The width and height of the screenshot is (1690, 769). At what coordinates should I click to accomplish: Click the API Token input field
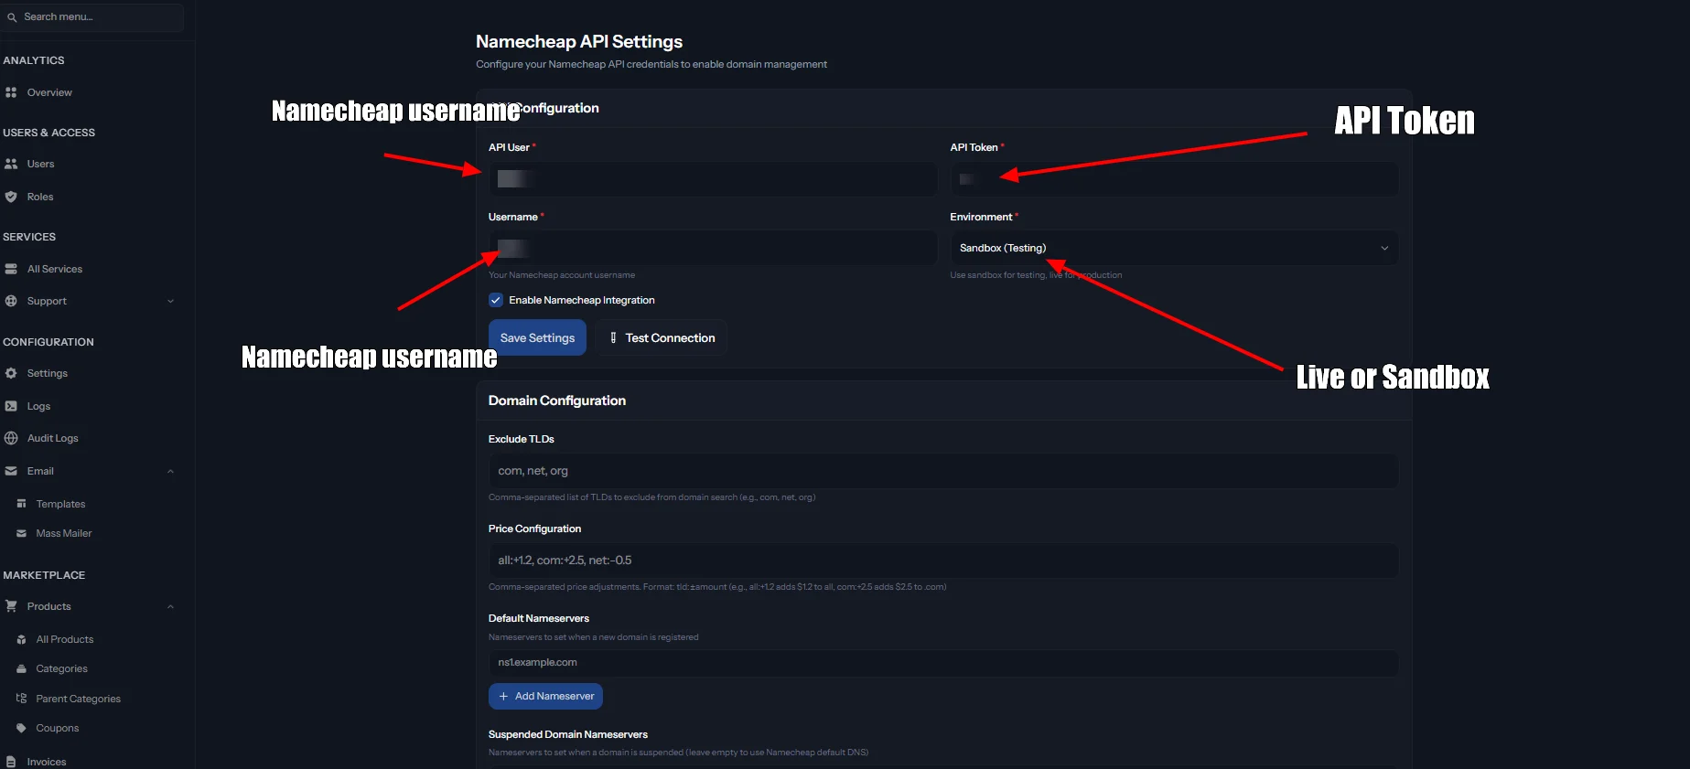(x=1174, y=178)
